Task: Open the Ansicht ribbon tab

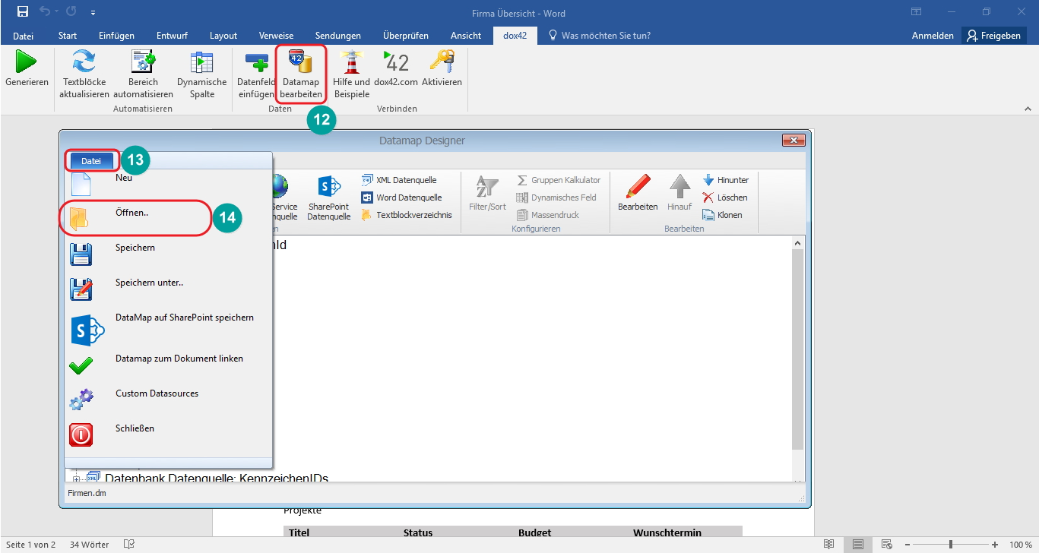Action: 466,36
